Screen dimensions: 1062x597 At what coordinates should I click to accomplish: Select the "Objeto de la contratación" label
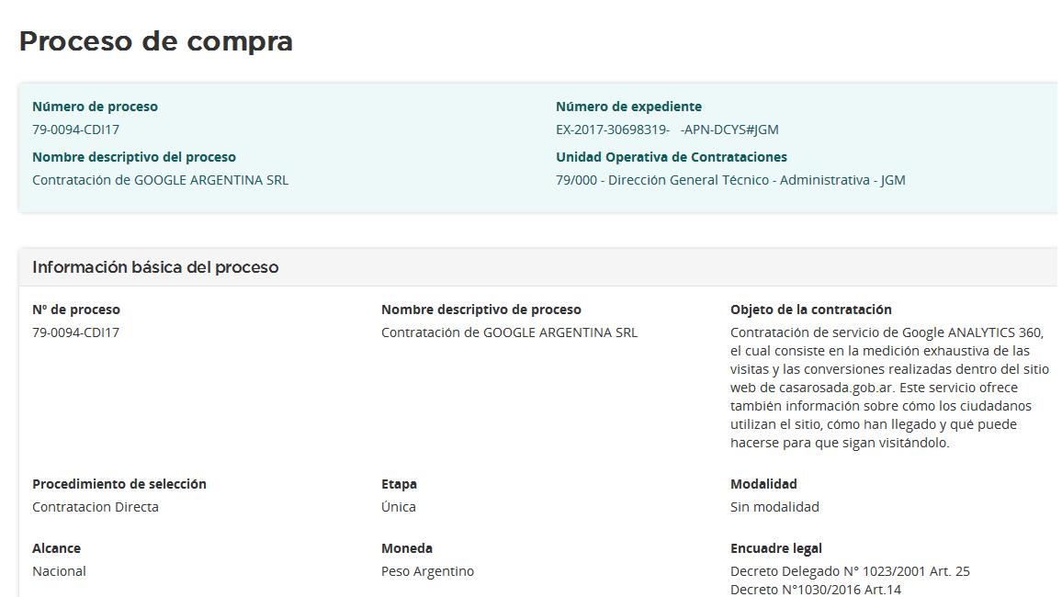point(810,310)
